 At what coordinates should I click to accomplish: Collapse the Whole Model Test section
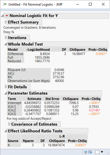[6, 44]
